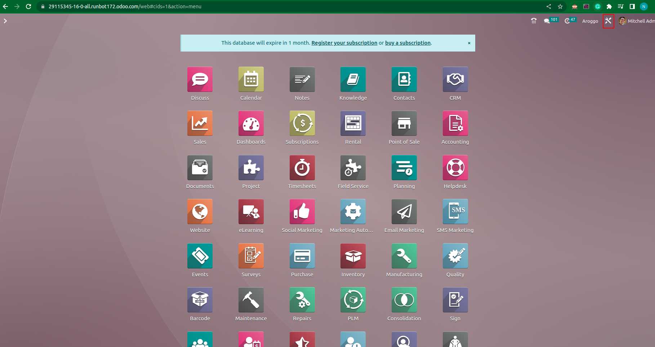The width and height of the screenshot is (655, 347).
Task: Open the Knowledge app
Action: tap(353, 79)
